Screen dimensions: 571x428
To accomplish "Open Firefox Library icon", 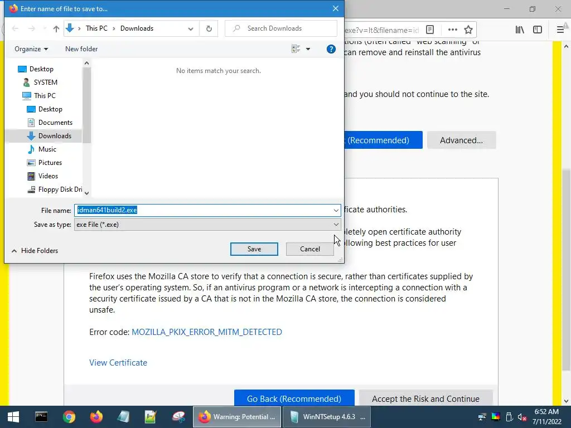I will pos(520,30).
